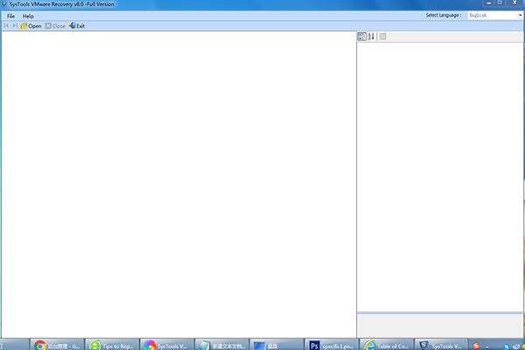Screen dimensions: 525x350
Task: Click the property description pane at bottom right
Action: click(440, 325)
